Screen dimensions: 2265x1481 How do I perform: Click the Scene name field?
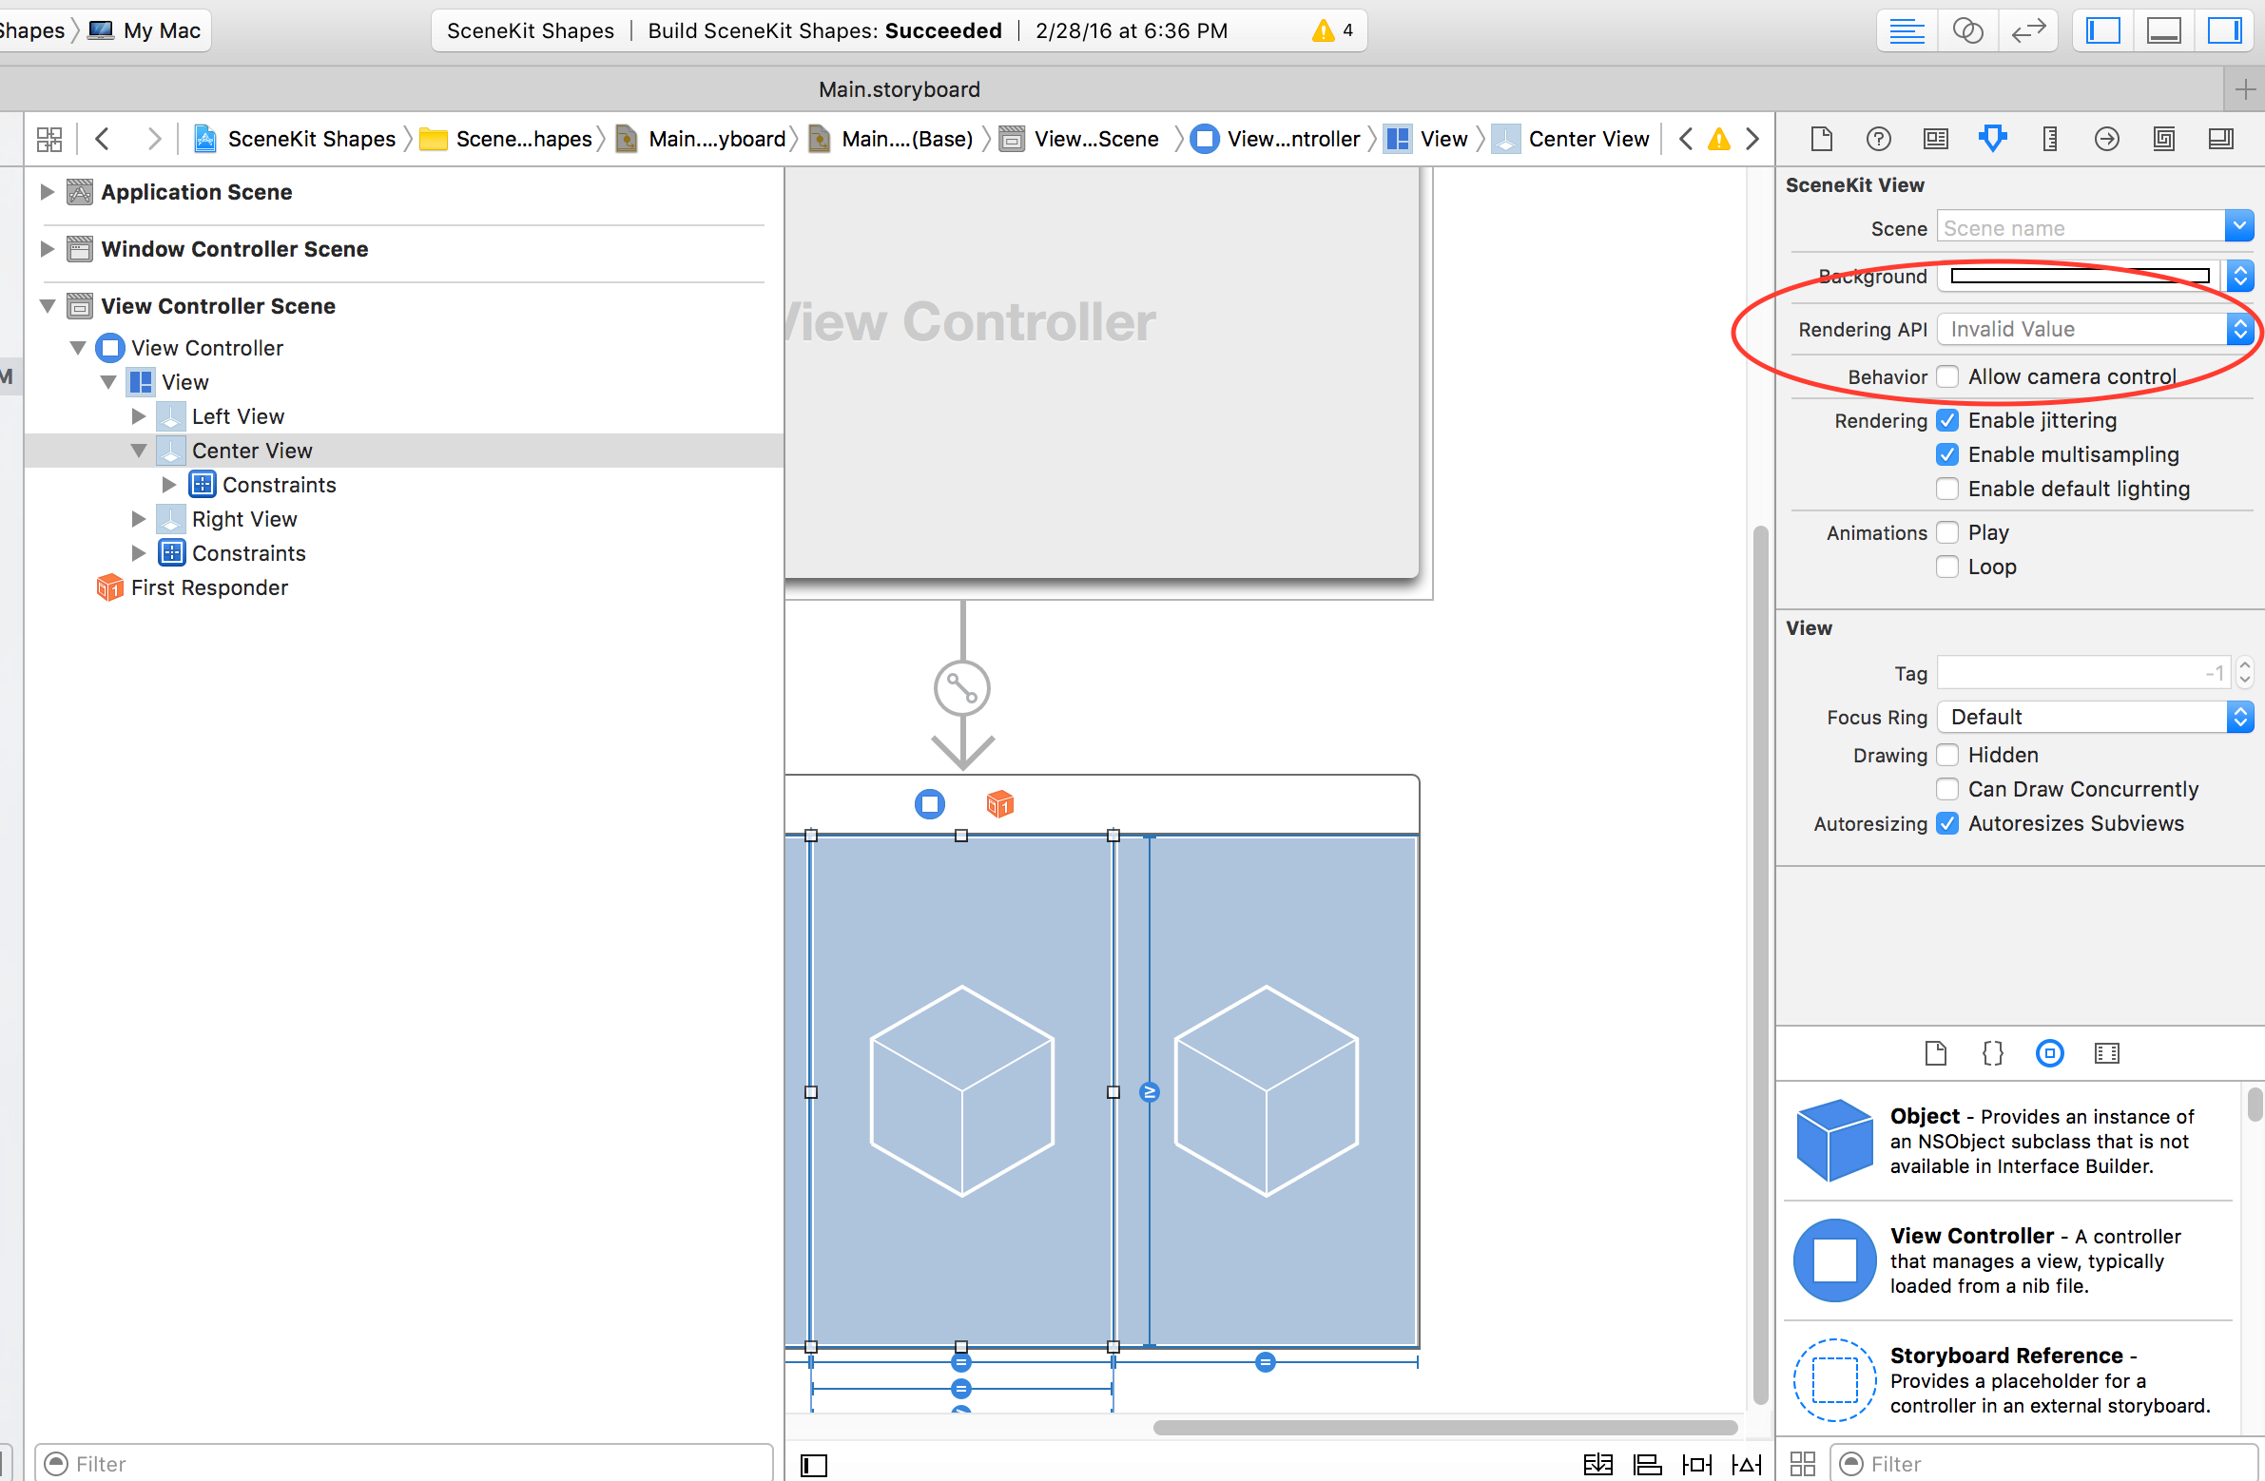(2080, 228)
